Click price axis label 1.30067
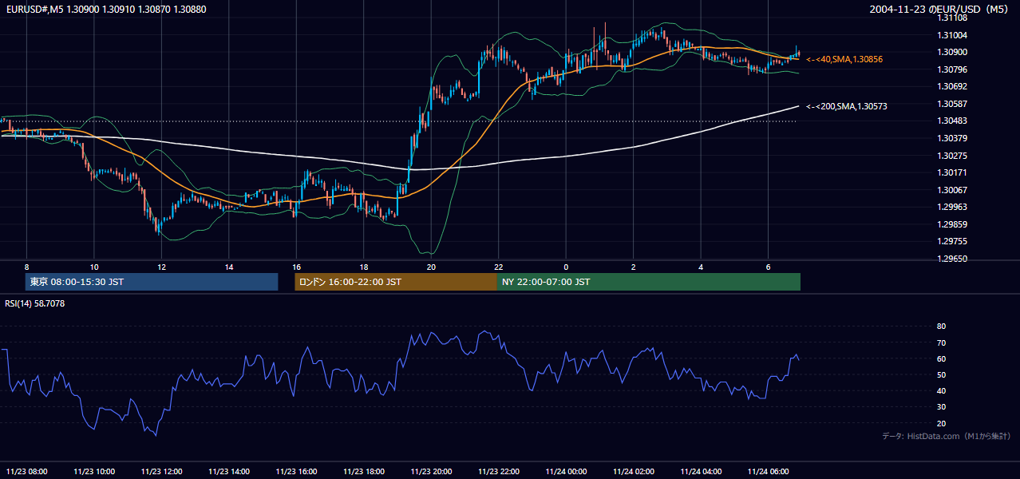 point(953,190)
